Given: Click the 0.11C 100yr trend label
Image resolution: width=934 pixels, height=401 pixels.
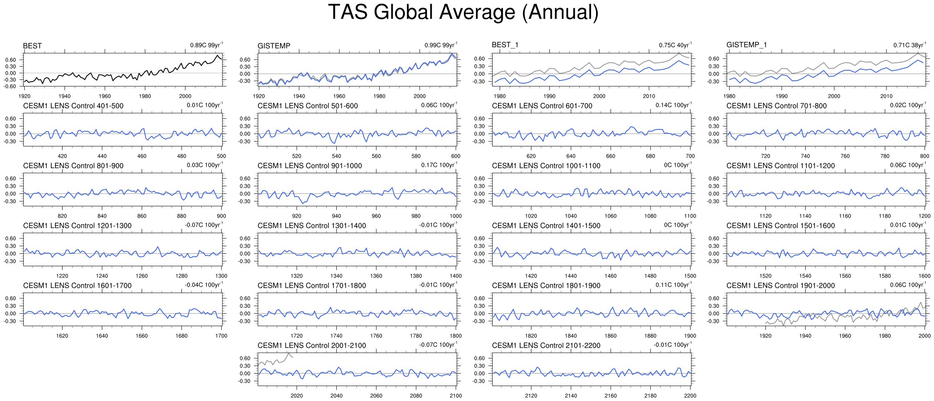Looking at the screenshot, I should [673, 285].
